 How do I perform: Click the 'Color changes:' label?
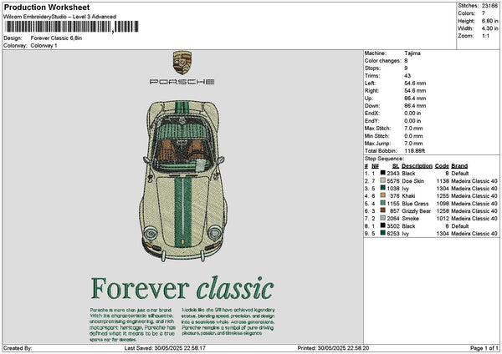tap(383, 61)
